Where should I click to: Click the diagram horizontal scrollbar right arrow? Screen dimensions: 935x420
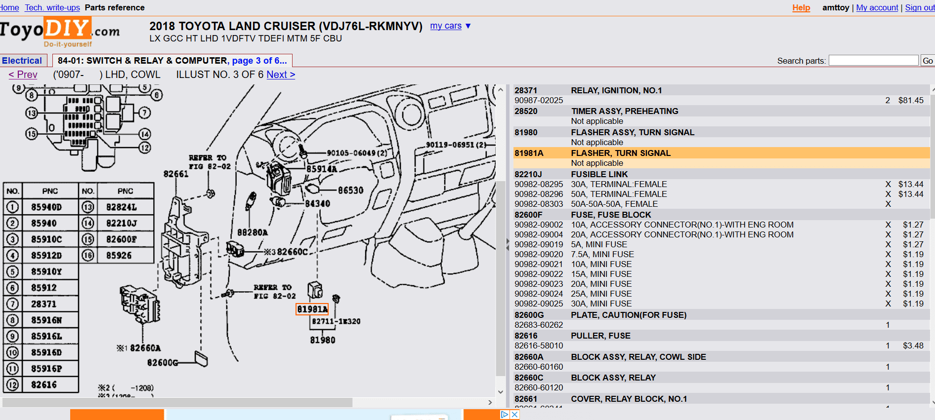click(490, 402)
